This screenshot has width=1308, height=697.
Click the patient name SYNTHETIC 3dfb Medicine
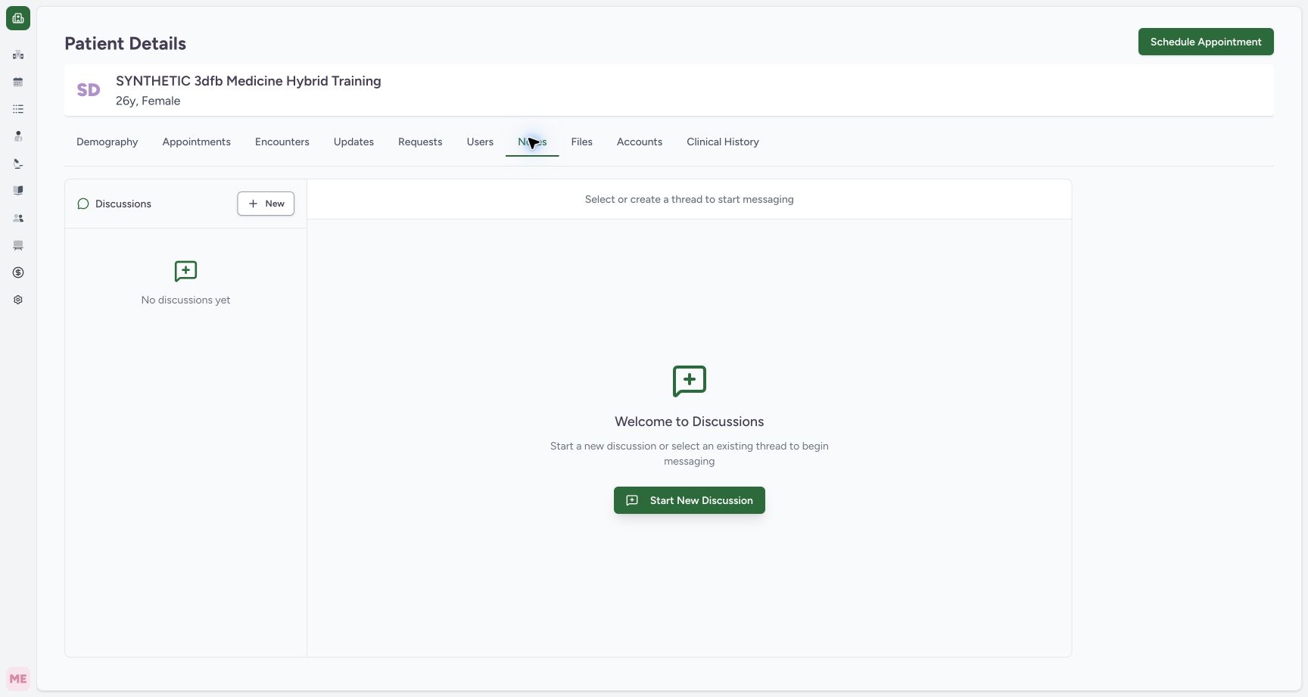point(248,81)
